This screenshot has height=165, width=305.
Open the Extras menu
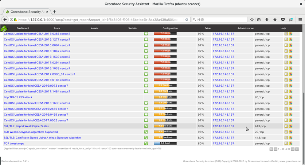[x=208, y=28]
